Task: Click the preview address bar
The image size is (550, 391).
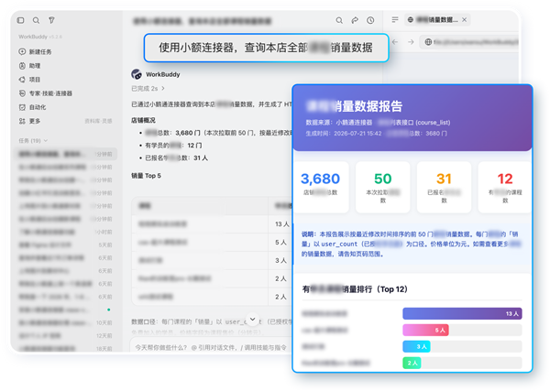Action: 470,42
